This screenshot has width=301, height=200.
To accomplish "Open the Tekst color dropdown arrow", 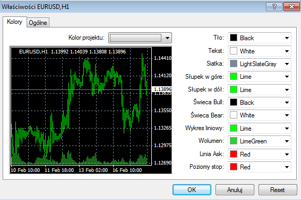I will tap(287, 51).
